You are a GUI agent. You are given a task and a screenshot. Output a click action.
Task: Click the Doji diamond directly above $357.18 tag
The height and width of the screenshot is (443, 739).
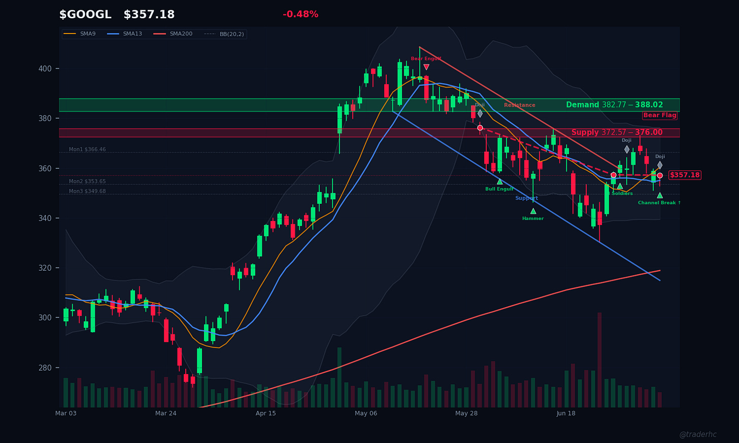[x=660, y=165]
